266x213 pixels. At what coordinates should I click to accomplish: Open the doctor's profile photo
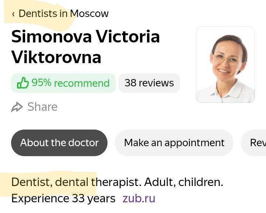click(x=225, y=65)
